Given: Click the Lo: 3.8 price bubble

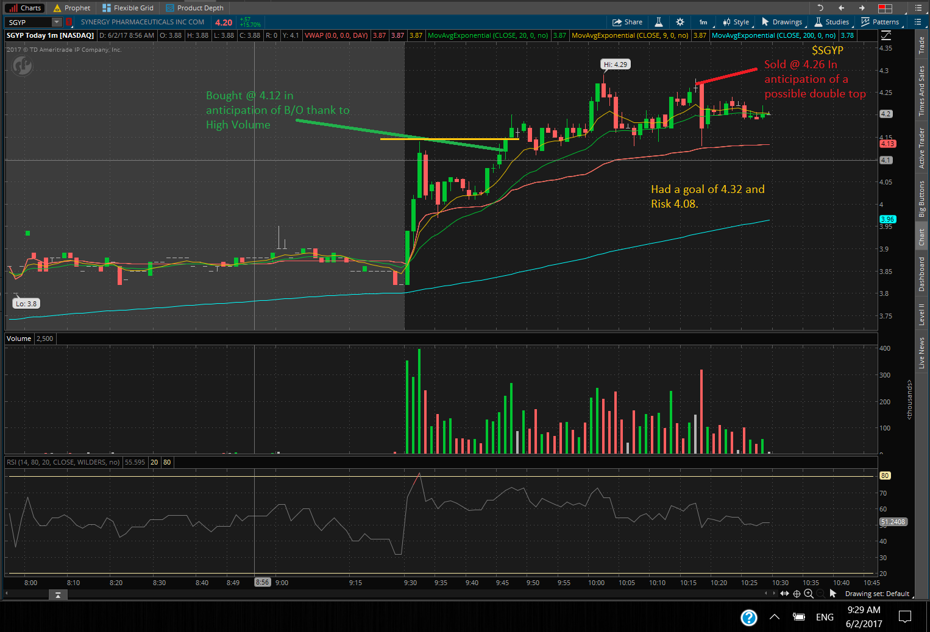Looking at the screenshot, I should pyautogui.click(x=26, y=304).
